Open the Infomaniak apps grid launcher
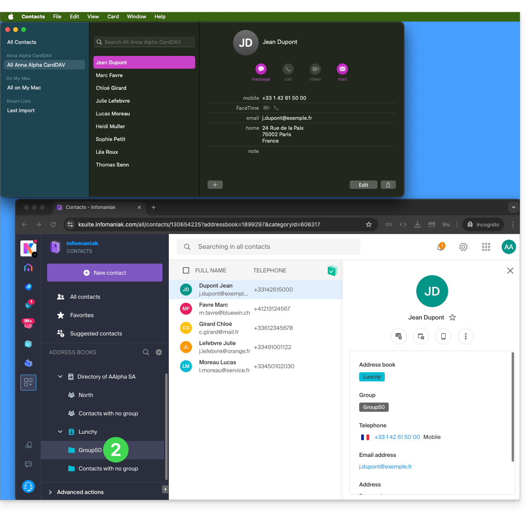 pyautogui.click(x=486, y=247)
